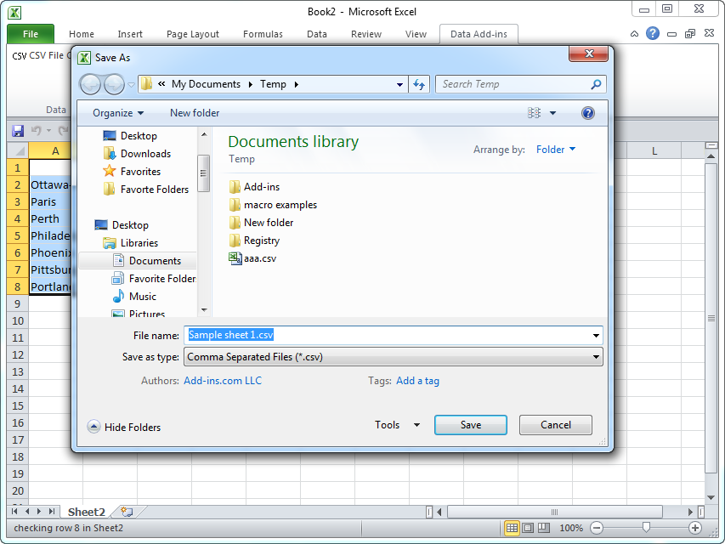The height and width of the screenshot is (544, 725).
Task: Select the Sheet2 worksheet tab
Action: [87, 512]
